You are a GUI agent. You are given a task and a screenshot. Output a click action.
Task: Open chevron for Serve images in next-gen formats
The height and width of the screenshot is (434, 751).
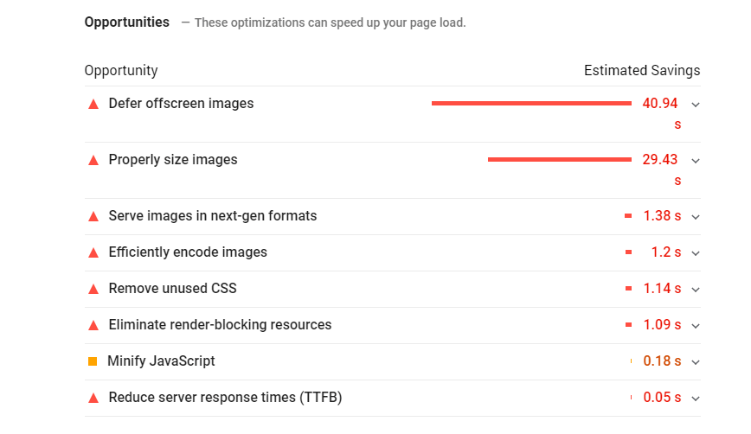(x=696, y=217)
